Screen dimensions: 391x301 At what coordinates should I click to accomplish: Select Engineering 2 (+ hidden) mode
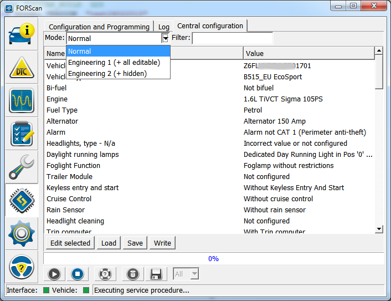(107, 73)
